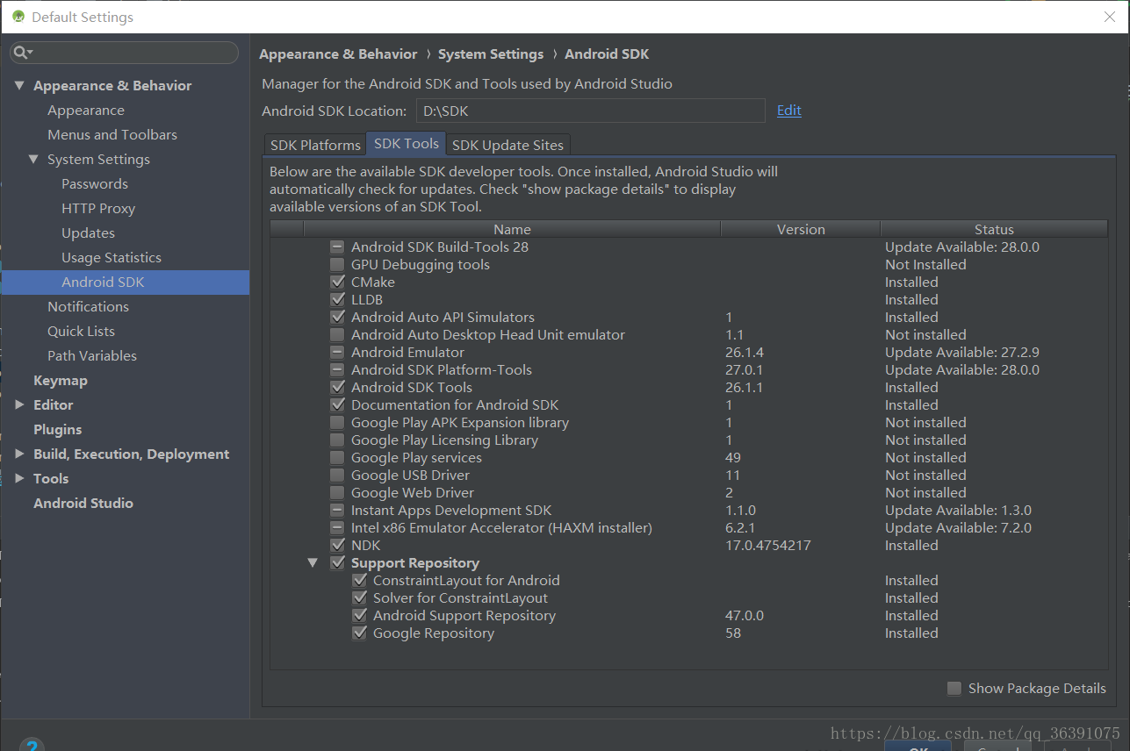Toggle Instant Apps Development SDK checkbox
The width and height of the screenshot is (1130, 751).
337,511
